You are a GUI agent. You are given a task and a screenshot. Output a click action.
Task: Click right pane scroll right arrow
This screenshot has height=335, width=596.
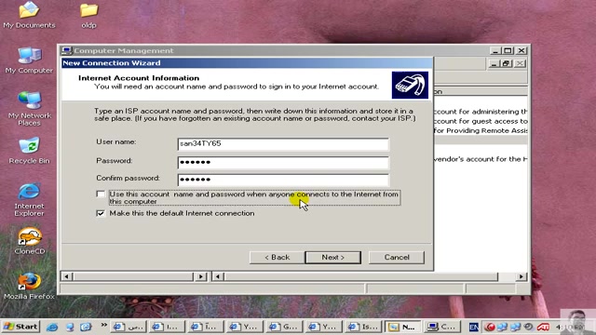point(521,276)
